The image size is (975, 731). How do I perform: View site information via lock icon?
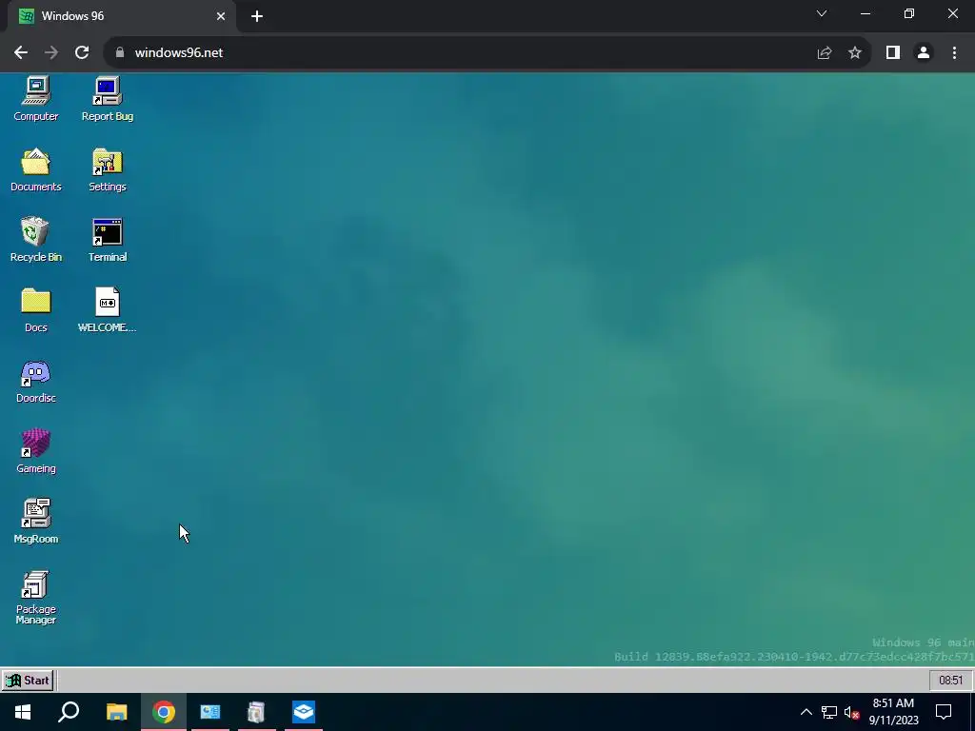[x=120, y=53]
